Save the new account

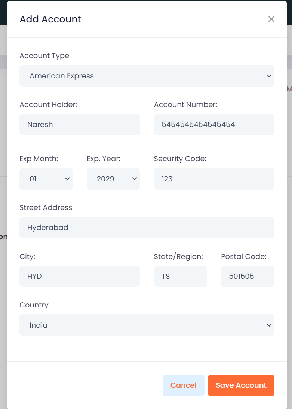[241, 385]
